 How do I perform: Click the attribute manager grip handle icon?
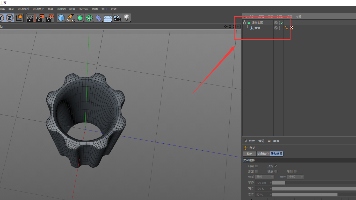[245, 141]
